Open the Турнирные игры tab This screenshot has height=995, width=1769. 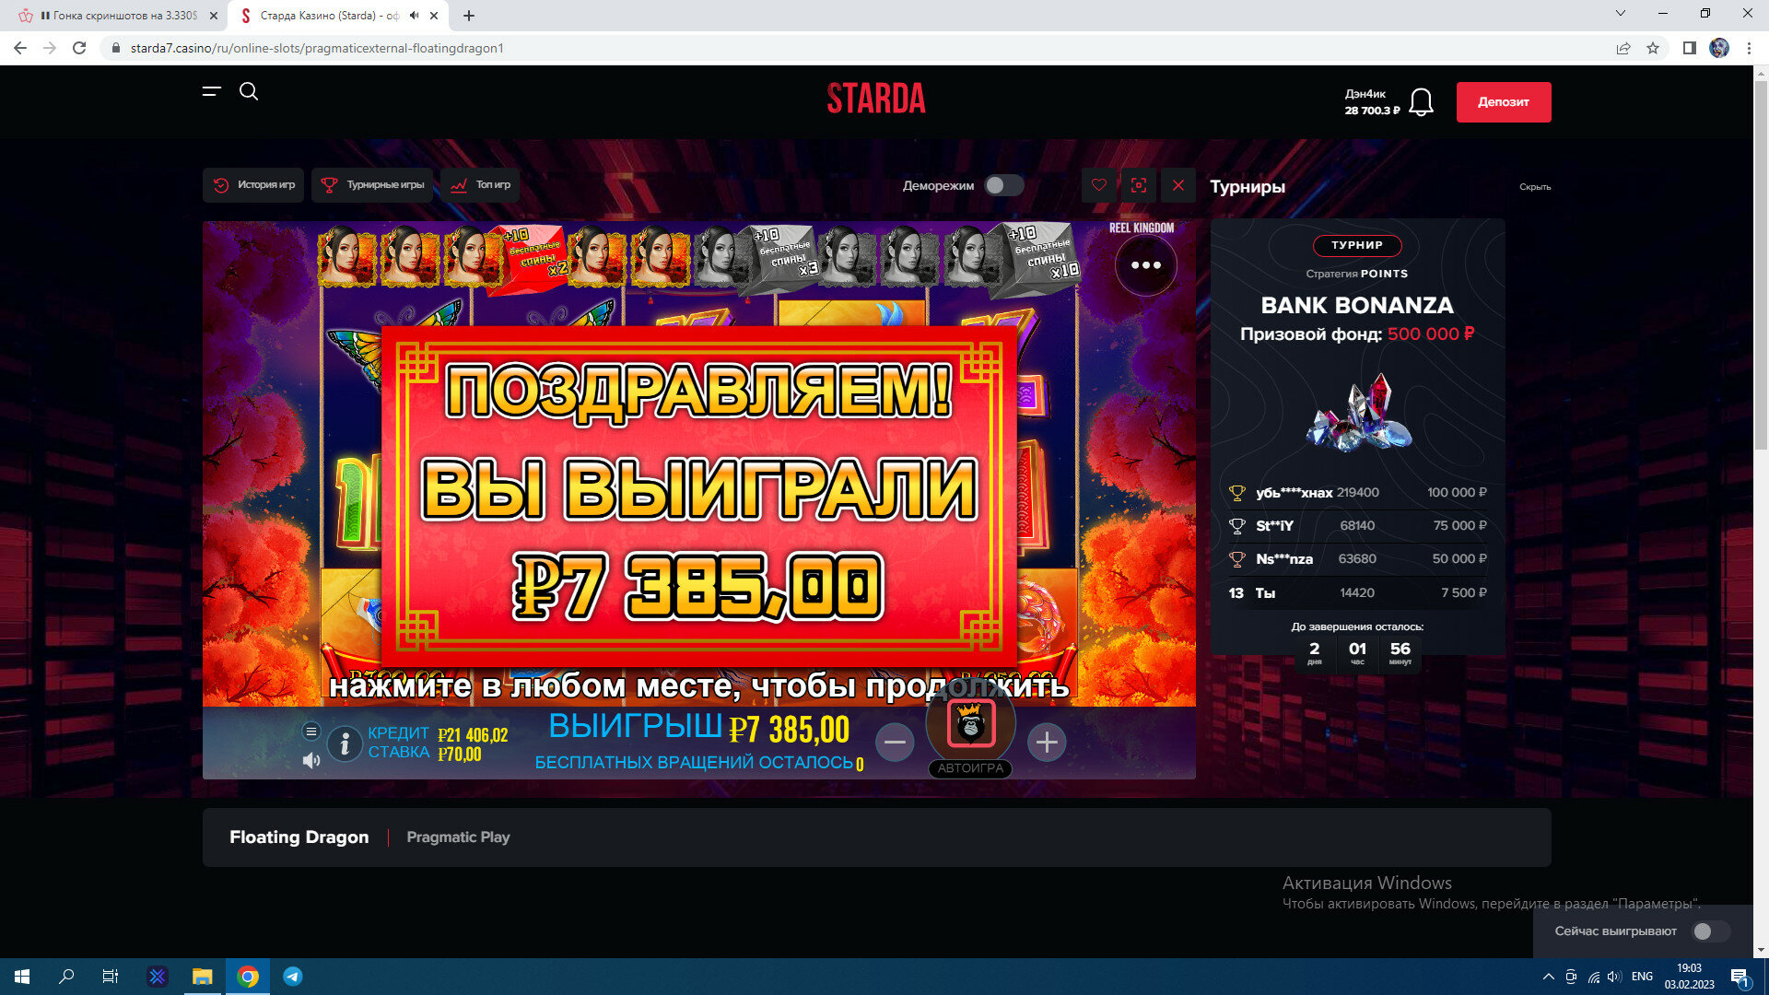(x=373, y=185)
